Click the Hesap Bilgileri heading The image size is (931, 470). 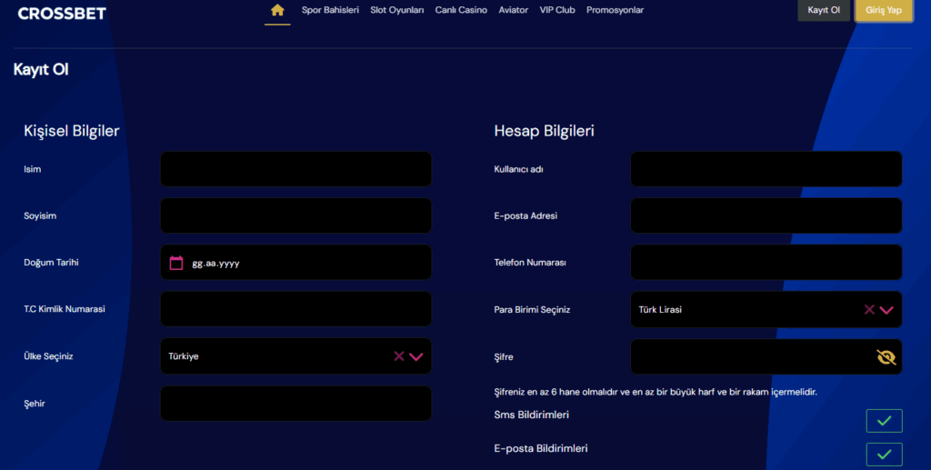(x=544, y=131)
